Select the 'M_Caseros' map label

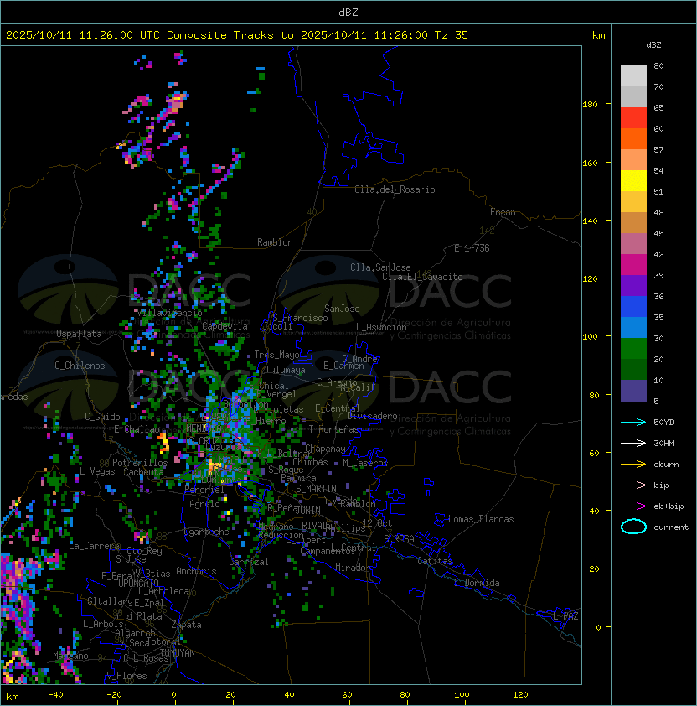click(x=365, y=463)
